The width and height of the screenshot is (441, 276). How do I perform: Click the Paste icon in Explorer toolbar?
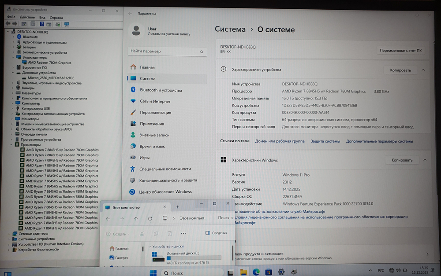coord(170,234)
